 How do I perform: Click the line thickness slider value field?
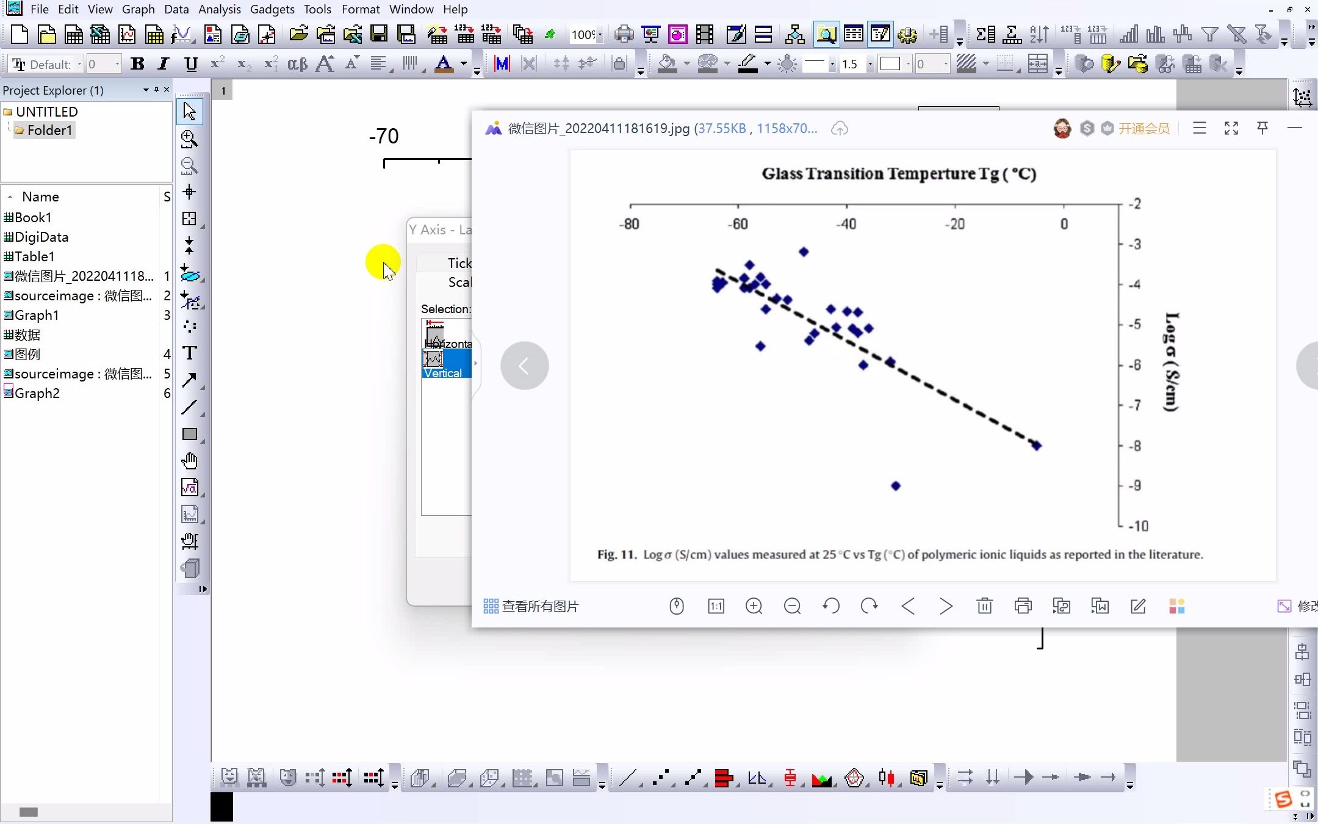(848, 65)
